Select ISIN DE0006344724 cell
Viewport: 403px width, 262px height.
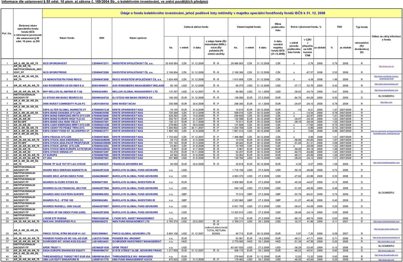coord(100,97)
